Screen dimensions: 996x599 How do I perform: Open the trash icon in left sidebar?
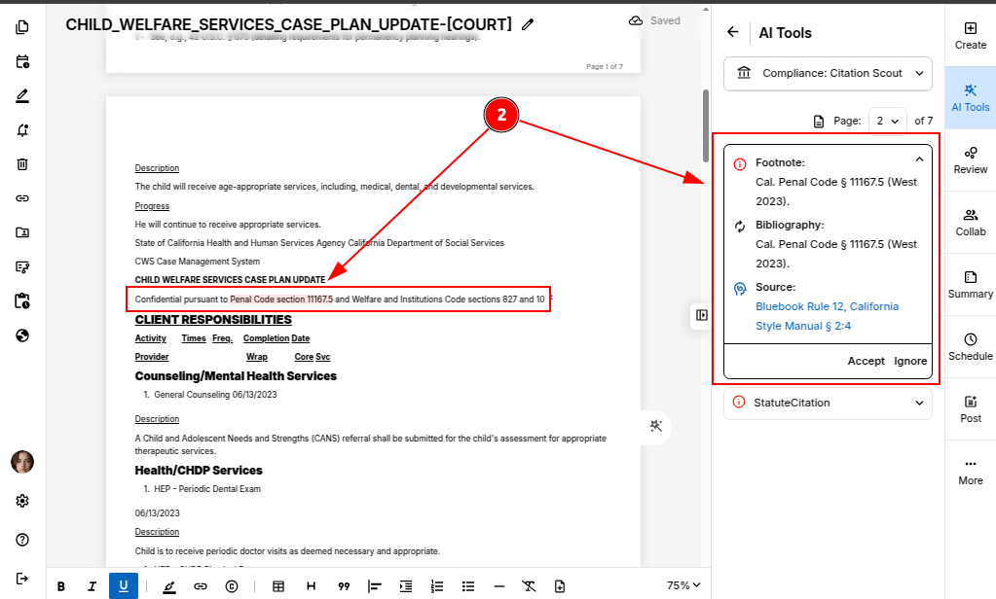tap(22, 163)
